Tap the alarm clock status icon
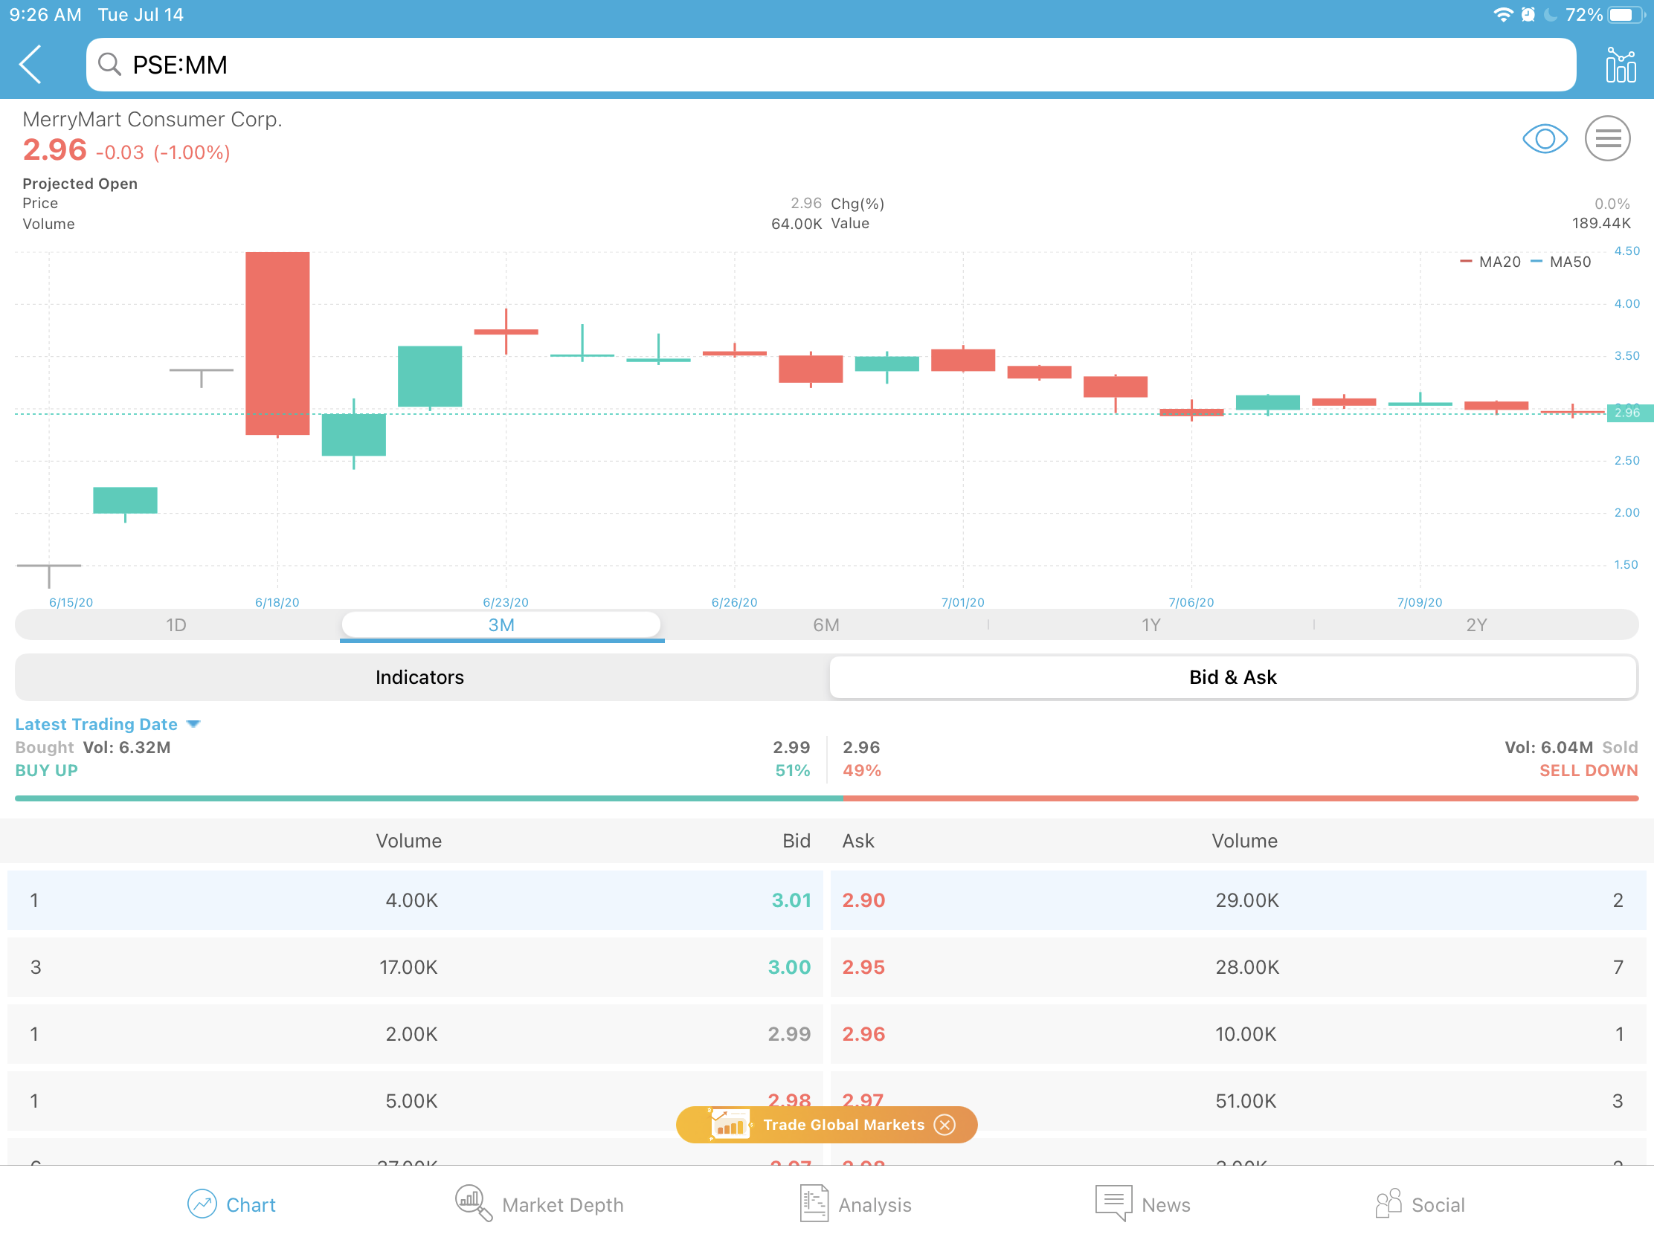This screenshot has width=1654, height=1240. click(1528, 15)
